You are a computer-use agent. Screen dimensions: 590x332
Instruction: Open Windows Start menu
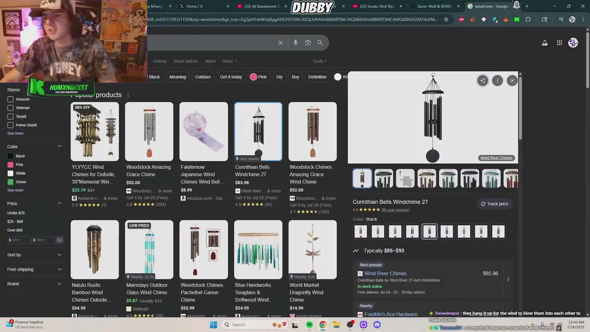(213, 325)
